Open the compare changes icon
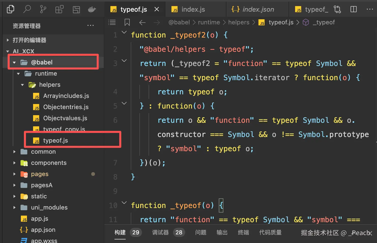The height and width of the screenshot is (243, 377). pyautogui.click(x=337, y=9)
